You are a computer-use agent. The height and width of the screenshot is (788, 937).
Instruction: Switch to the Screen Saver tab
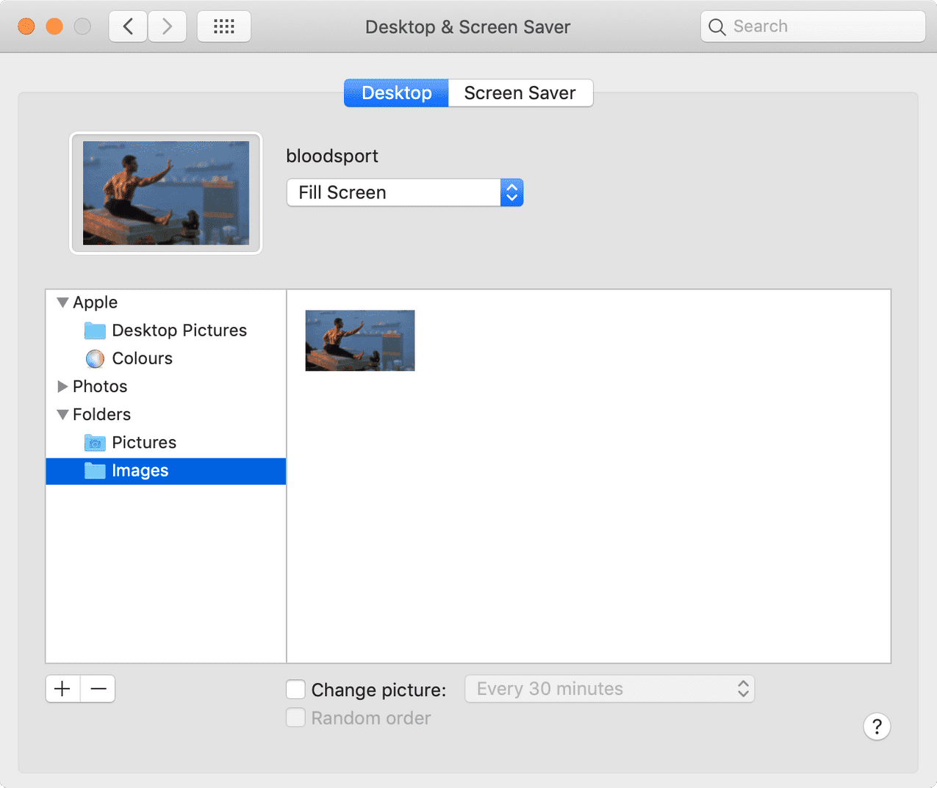[520, 93]
